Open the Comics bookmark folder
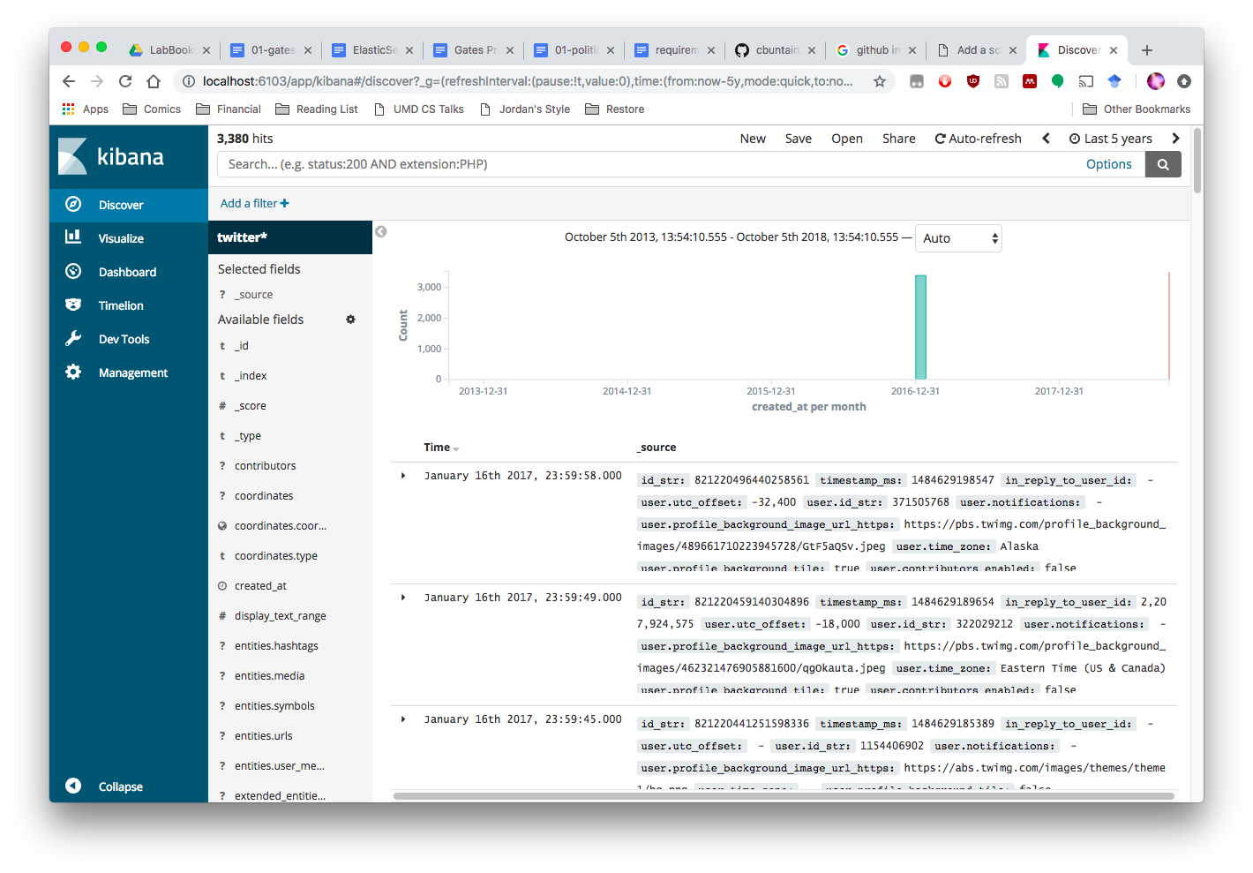The image size is (1253, 873). point(152,109)
